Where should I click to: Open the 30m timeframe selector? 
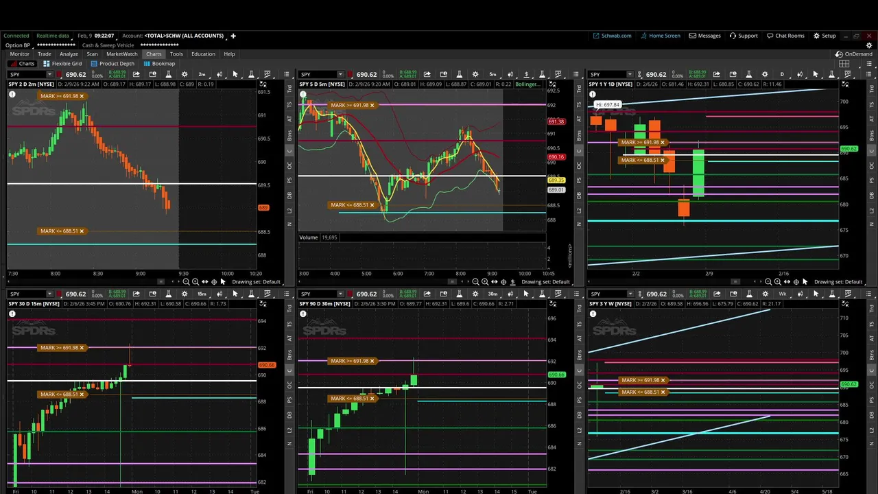(493, 294)
